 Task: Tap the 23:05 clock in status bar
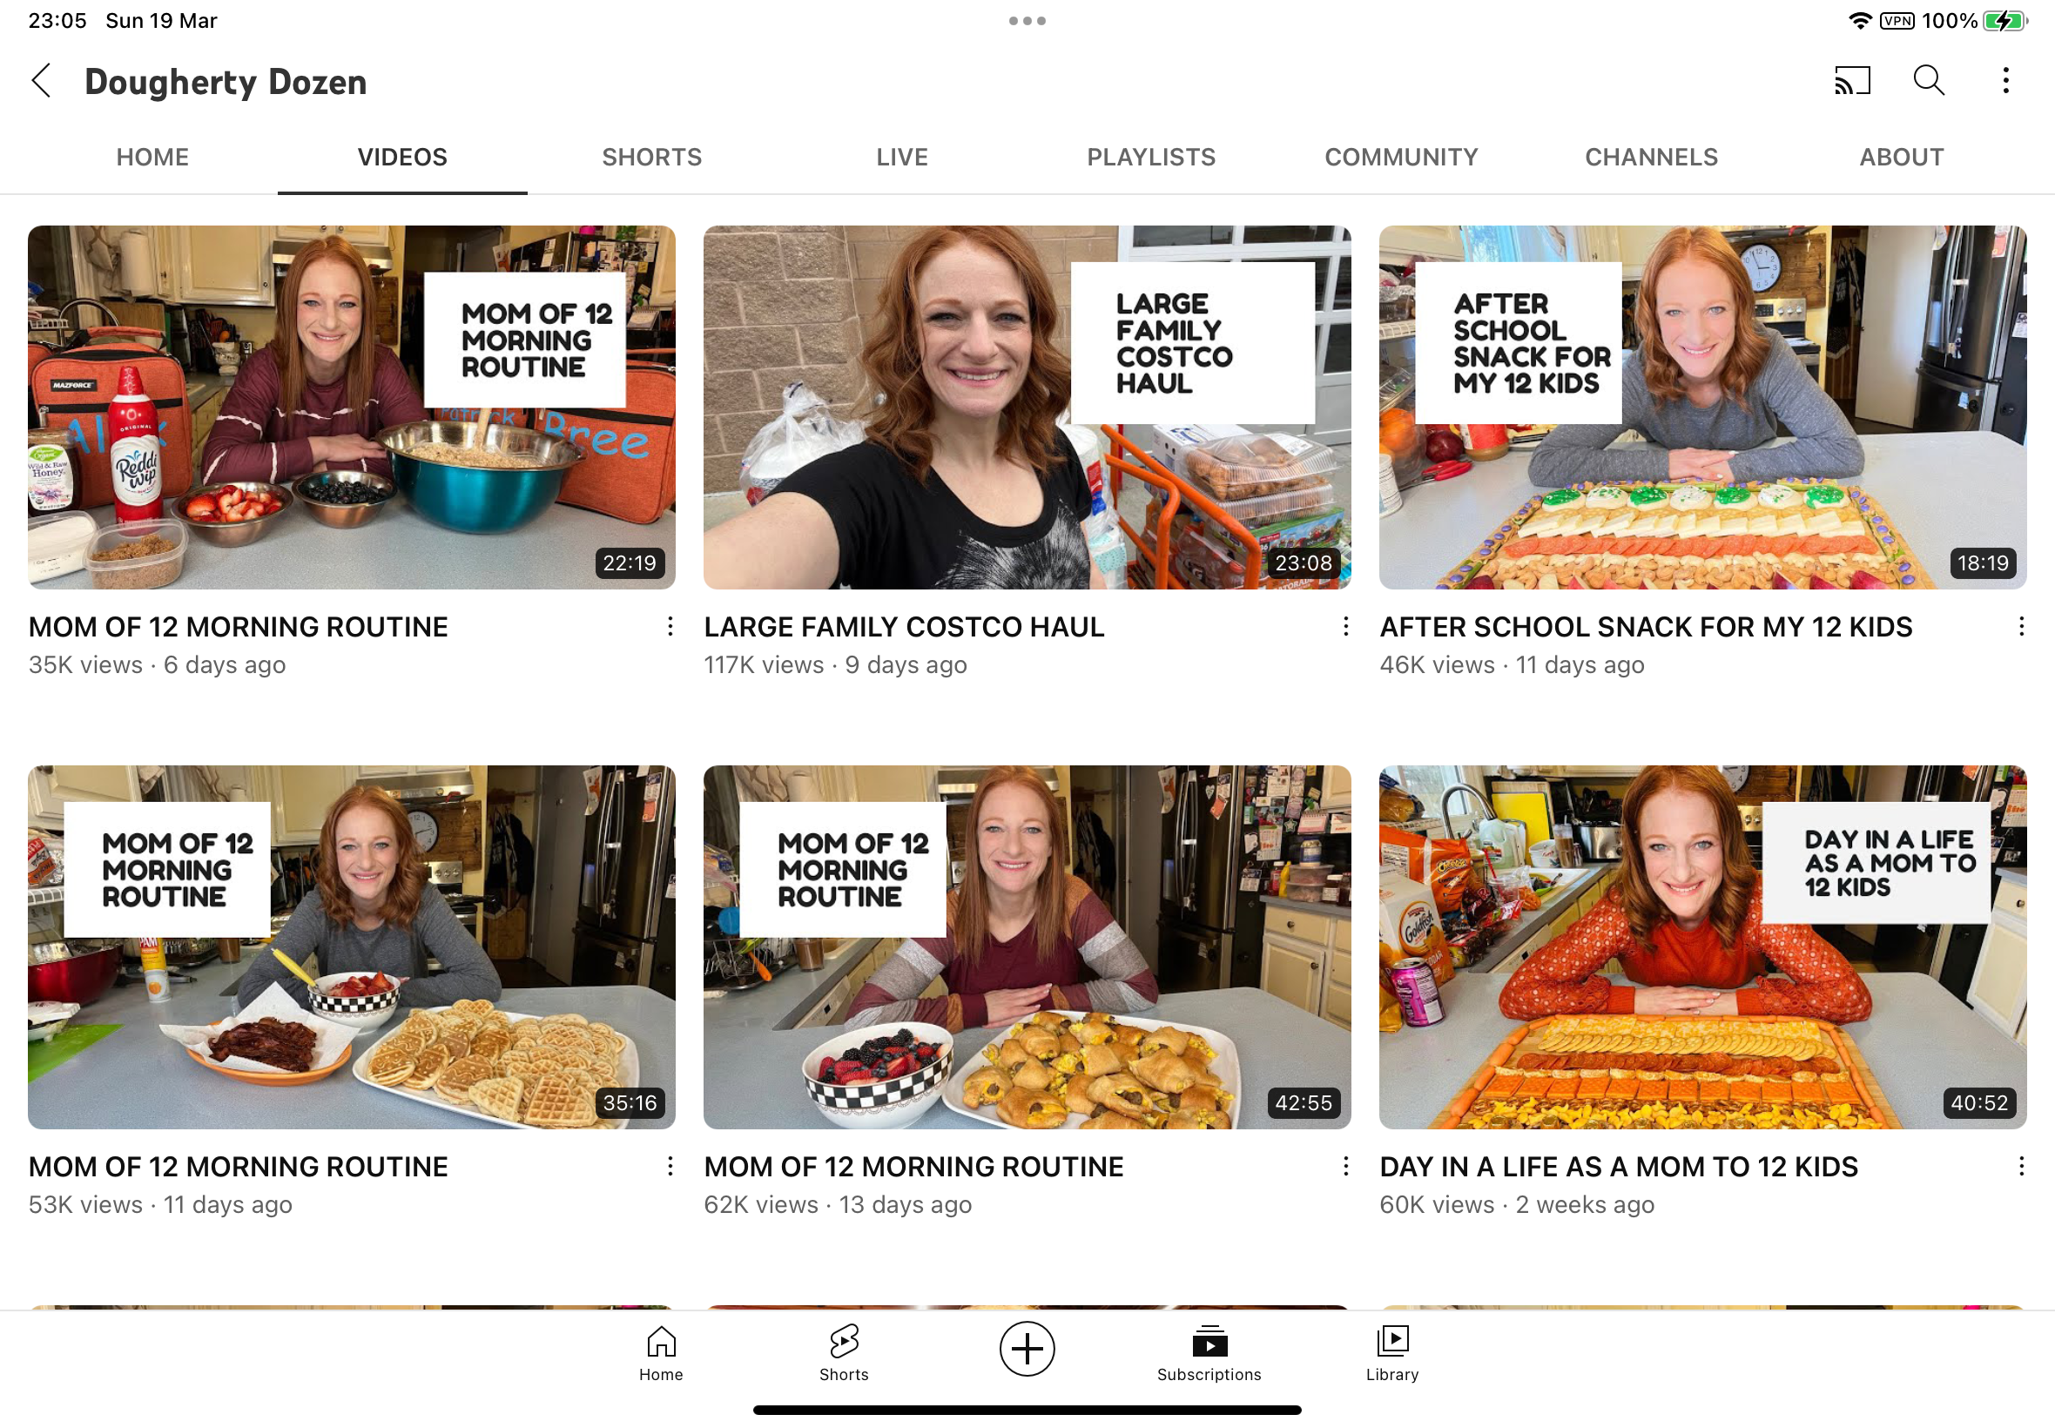pyautogui.click(x=57, y=21)
